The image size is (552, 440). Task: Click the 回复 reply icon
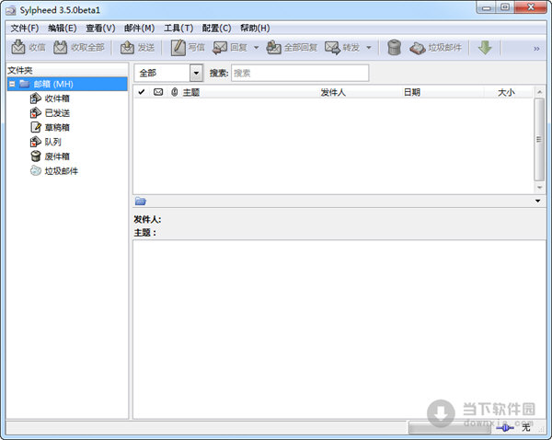(220, 47)
